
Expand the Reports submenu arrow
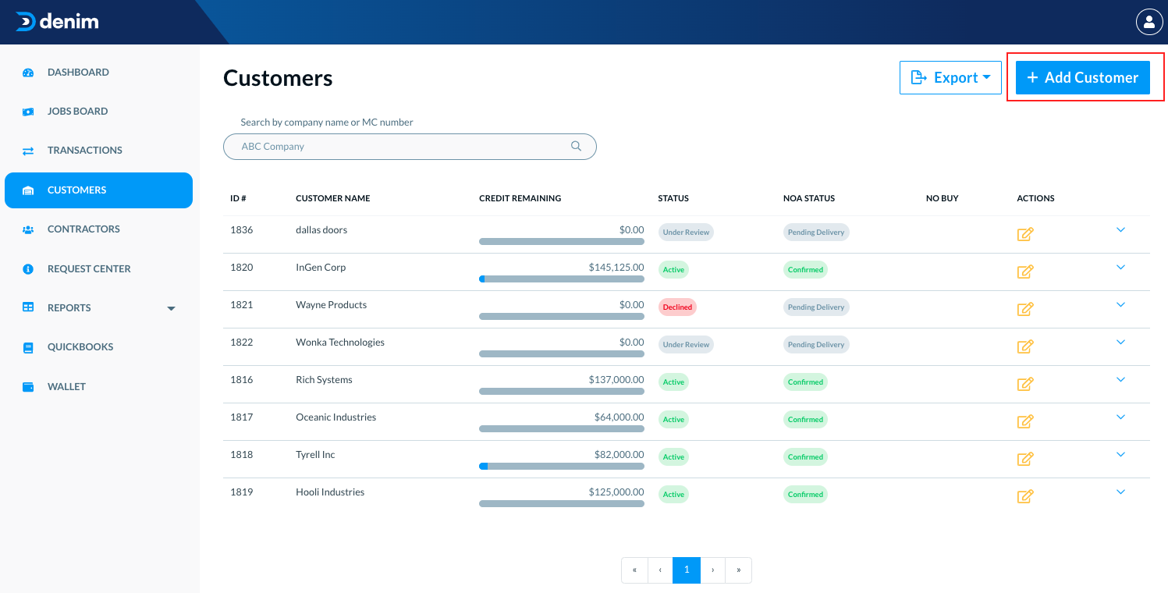[x=172, y=309]
